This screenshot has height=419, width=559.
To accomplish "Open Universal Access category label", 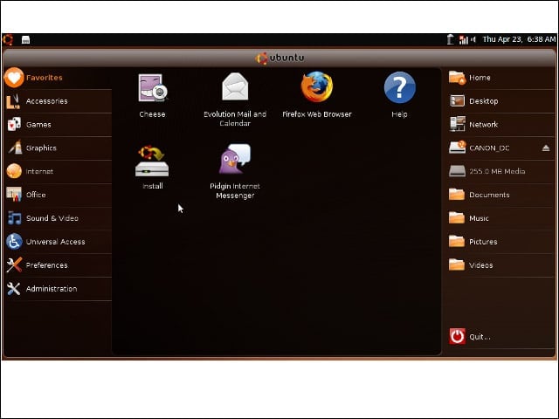I will (x=56, y=242).
